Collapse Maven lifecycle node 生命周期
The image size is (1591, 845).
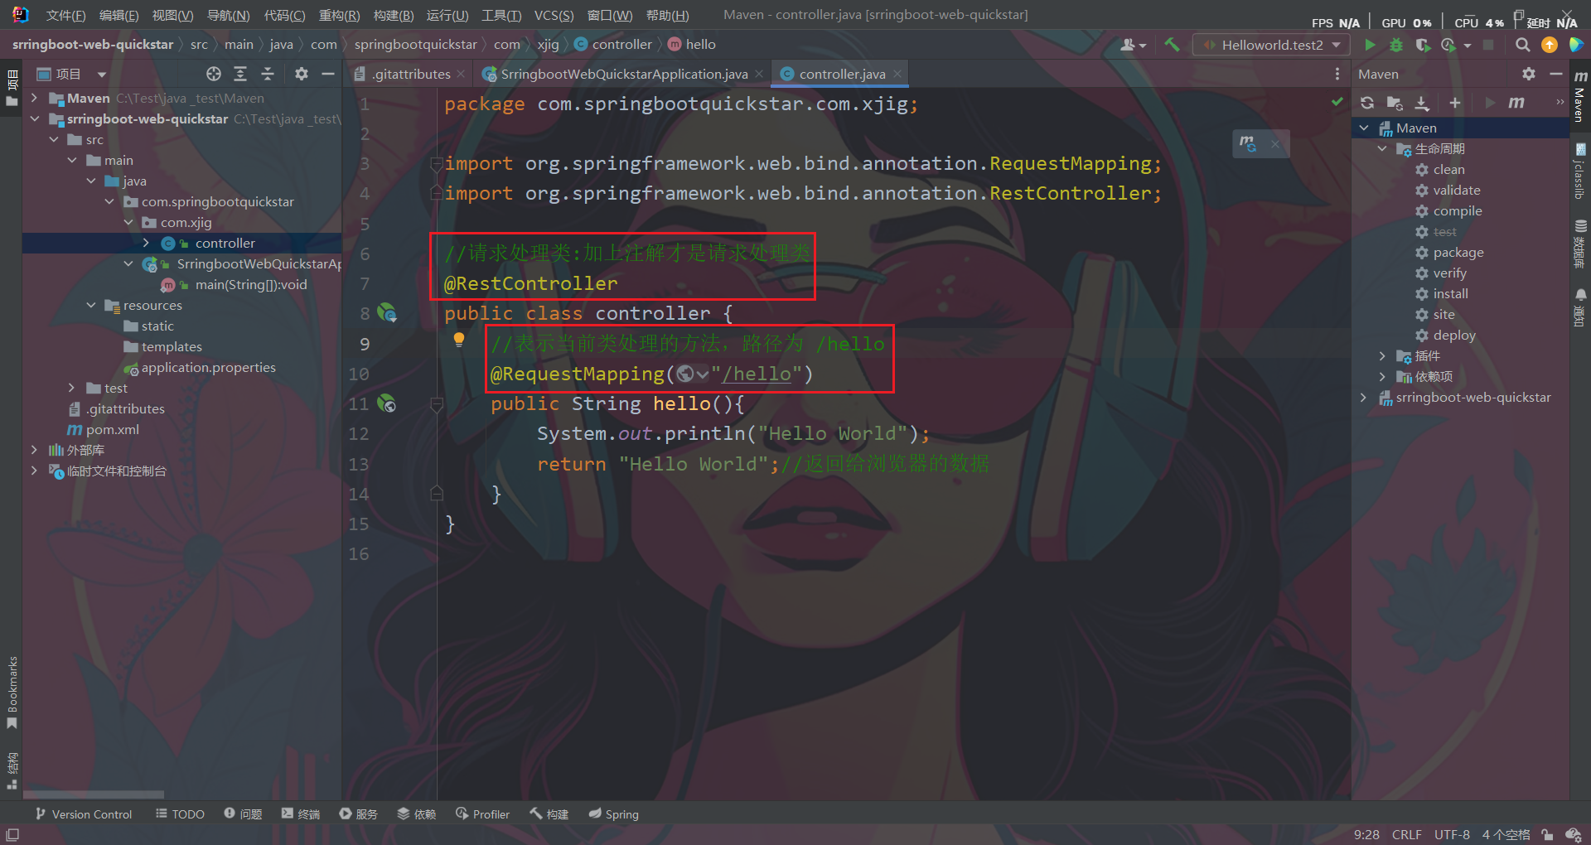1382,148
